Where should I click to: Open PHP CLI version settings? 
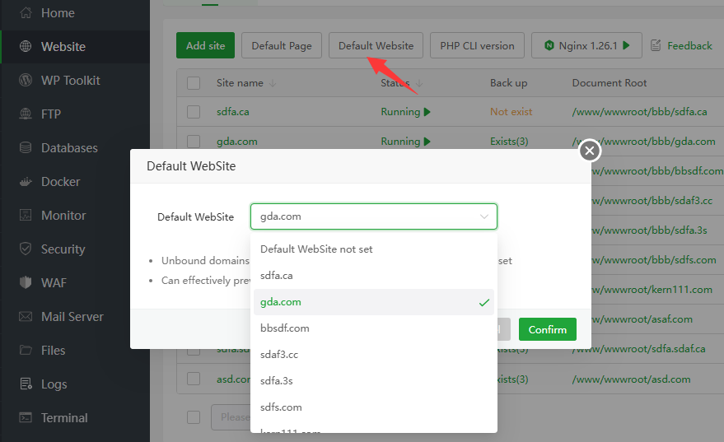[477, 45]
